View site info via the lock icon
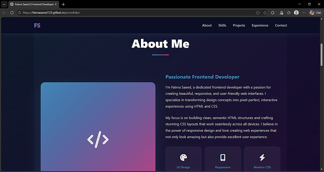 pos(19,13)
